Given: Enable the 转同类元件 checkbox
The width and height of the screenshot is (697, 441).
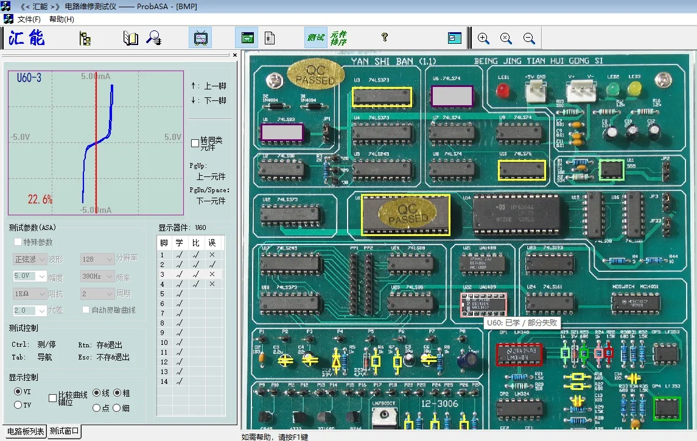Looking at the screenshot, I should (x=195, y=144).
